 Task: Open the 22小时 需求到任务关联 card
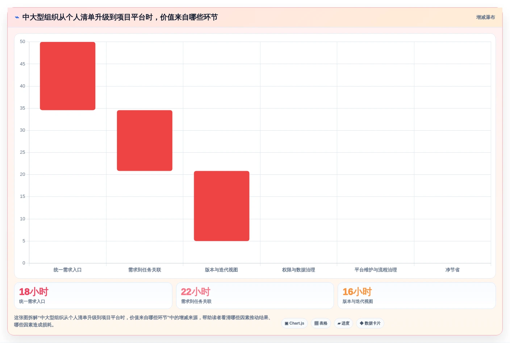(255, 296)
